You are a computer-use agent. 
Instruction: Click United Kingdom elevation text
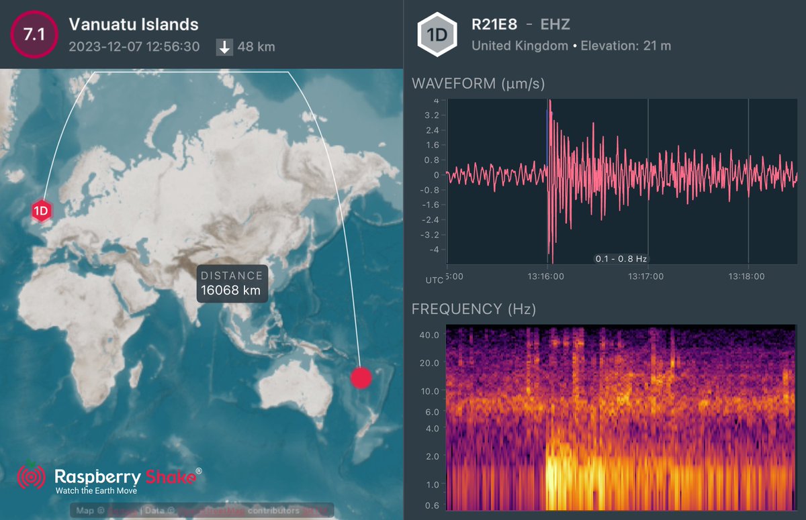coord(571,46)
